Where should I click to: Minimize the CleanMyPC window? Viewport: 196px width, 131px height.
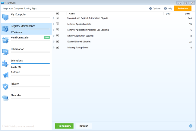179,3
